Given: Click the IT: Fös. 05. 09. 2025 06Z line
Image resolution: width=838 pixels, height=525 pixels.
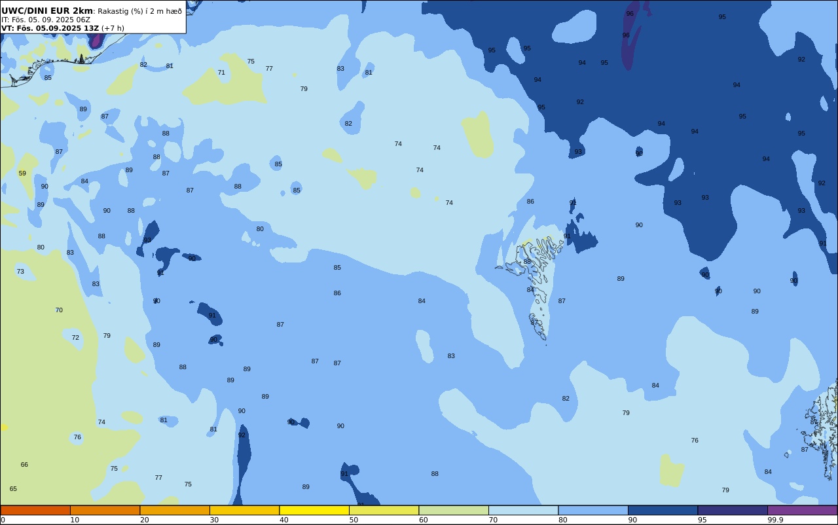Looking at the screenshot, I should [46, 20].
